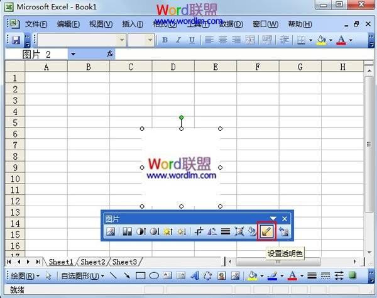Image resolution: width=377 pixels, height=298 pixels.
Task: Toggle Italic formatting
Action: click(178, 40)
